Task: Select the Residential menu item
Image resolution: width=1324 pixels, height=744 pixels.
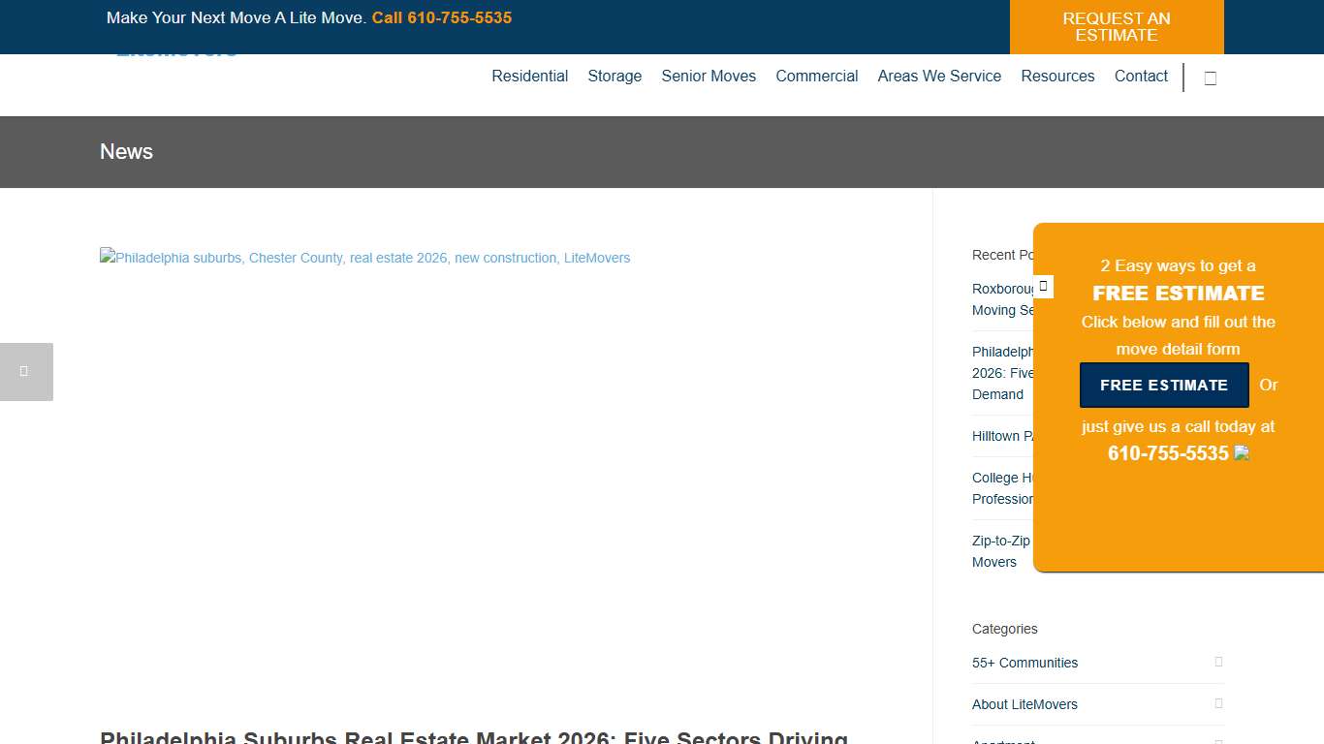Action: click(x=529, y=76)
